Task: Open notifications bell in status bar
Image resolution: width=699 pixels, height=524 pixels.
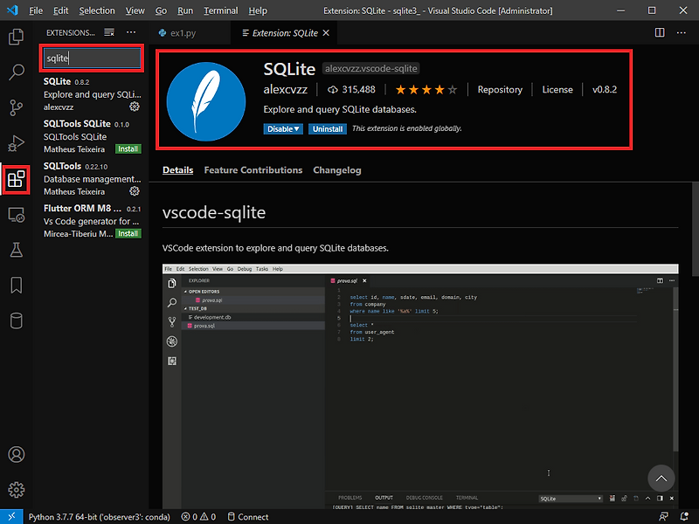Action: 684,517
